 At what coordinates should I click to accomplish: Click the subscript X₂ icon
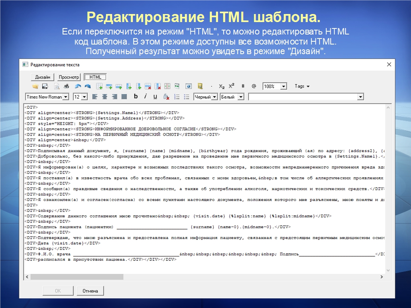click(x=222, y=86)
